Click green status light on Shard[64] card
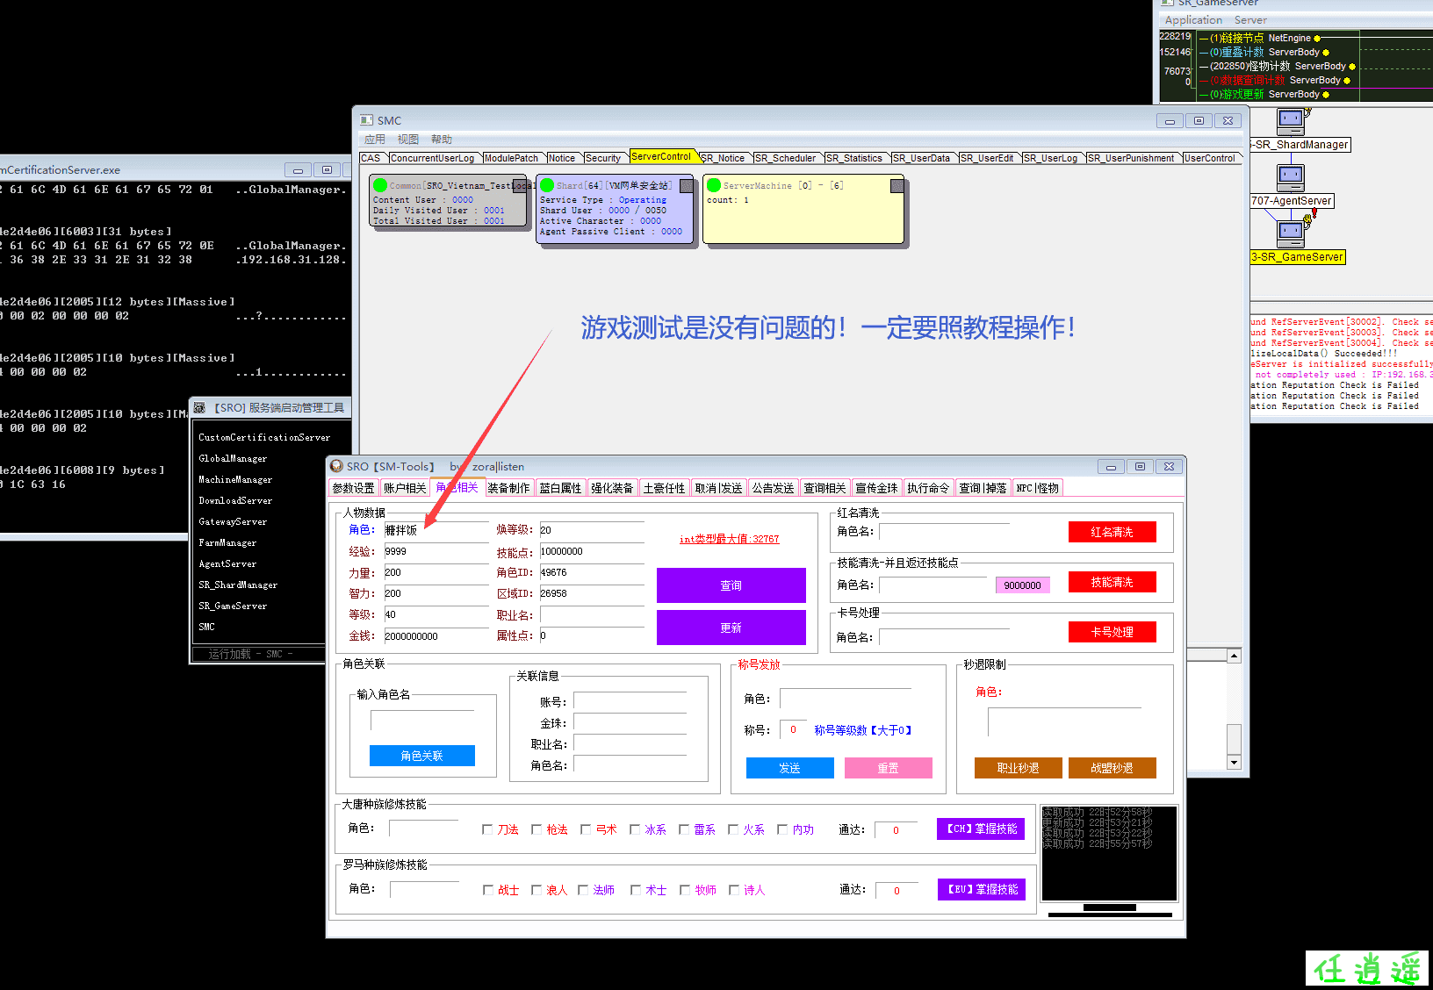 tap(547, 185)
